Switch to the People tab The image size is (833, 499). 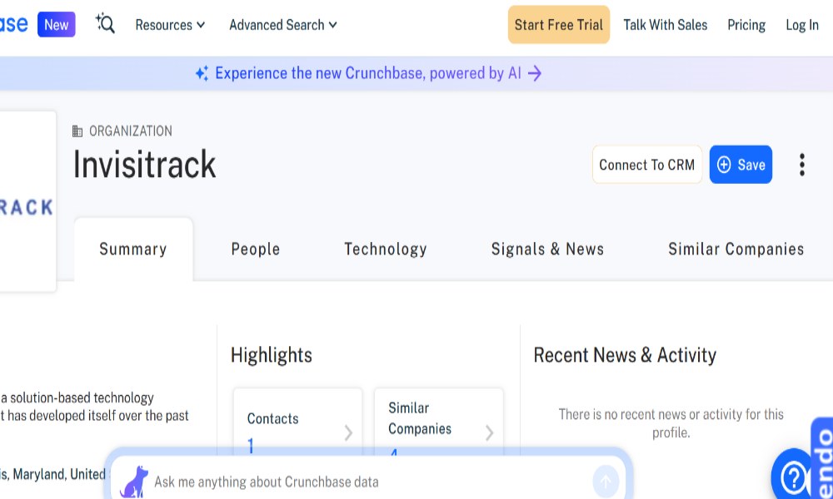tap(256, 249)
